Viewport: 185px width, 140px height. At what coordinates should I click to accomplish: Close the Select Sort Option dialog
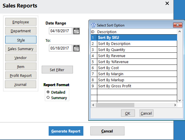pyautogui.click(x=177, y=25)
